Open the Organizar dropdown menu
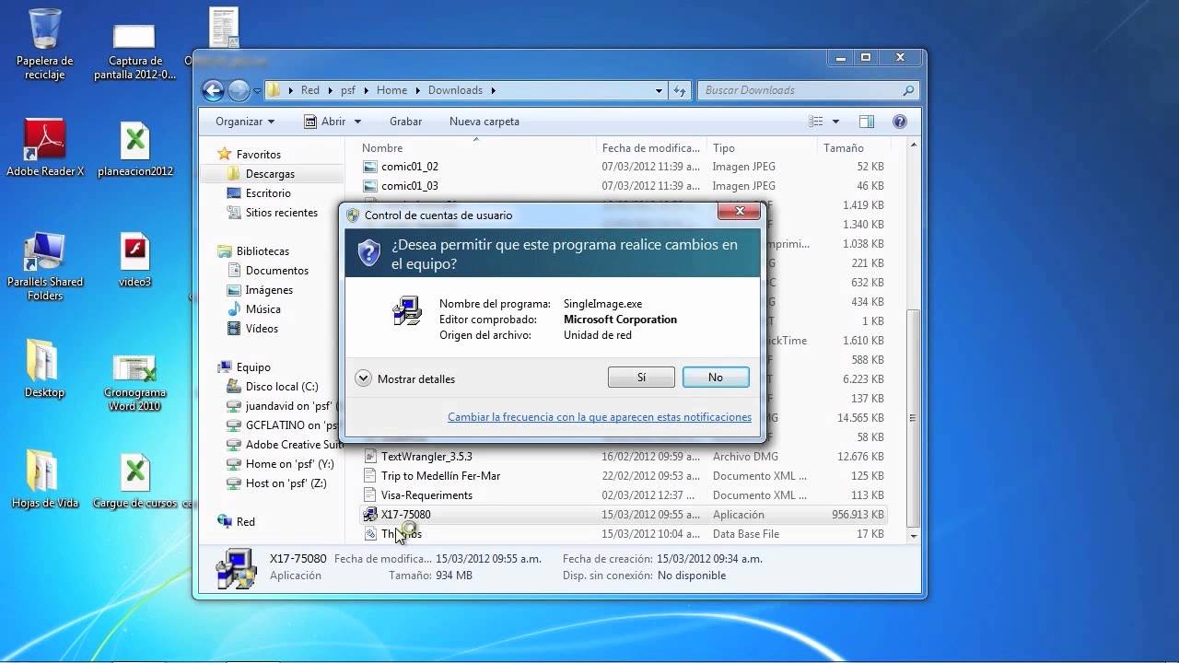This screenshot has width=1179, height=663. (x=244, y=122)
